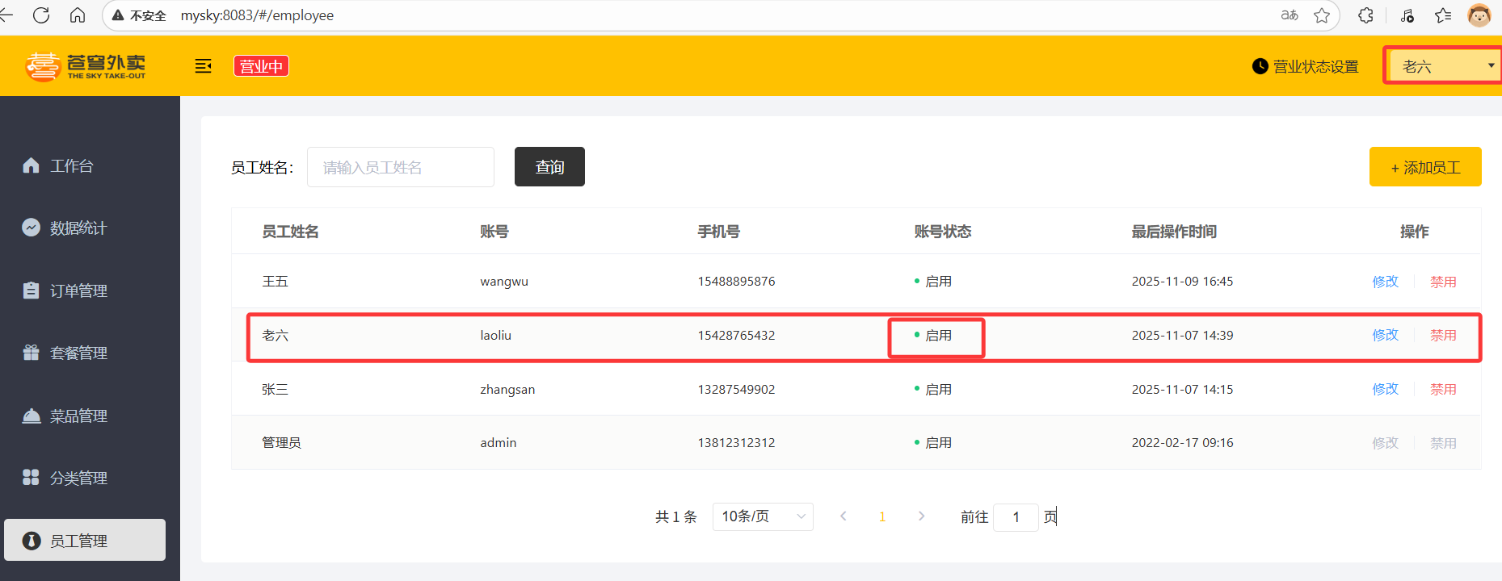The width and height of the screenshot is (1502, 581).
Task: Open 数据统计 menu item
Action: tap(78, 228)
